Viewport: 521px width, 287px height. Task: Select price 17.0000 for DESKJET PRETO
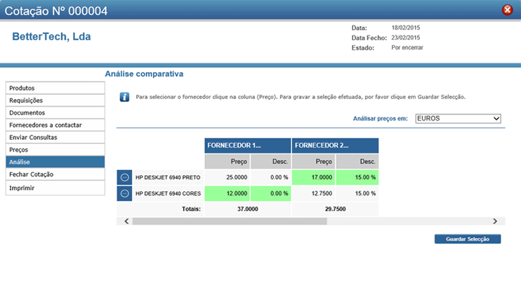(x=314, y=178)
